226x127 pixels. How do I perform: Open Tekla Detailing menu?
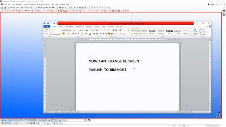coord(33,4)
